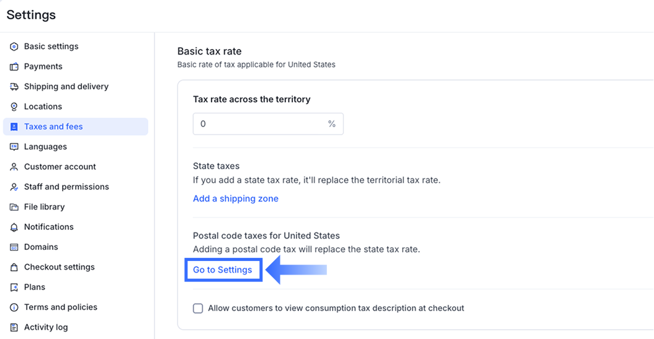Click the Notifications bell icon
The image size is (654, 339).
tap(14, 227)
